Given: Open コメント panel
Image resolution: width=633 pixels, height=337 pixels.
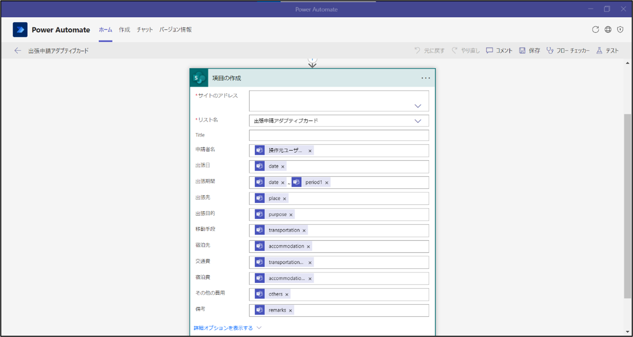Looking at the screenshot, I should (x=499, y=51).
